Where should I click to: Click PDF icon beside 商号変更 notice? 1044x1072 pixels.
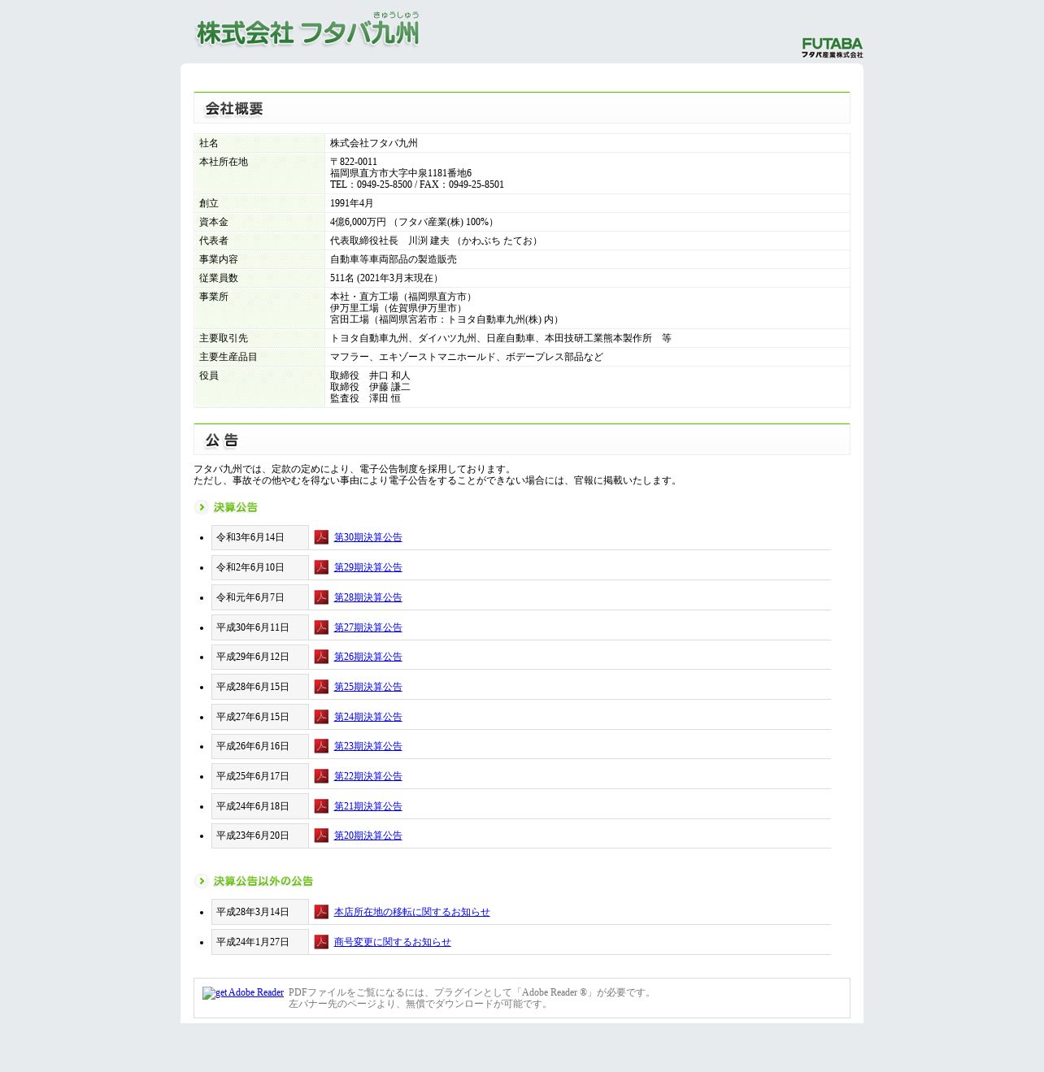(321, 942)
